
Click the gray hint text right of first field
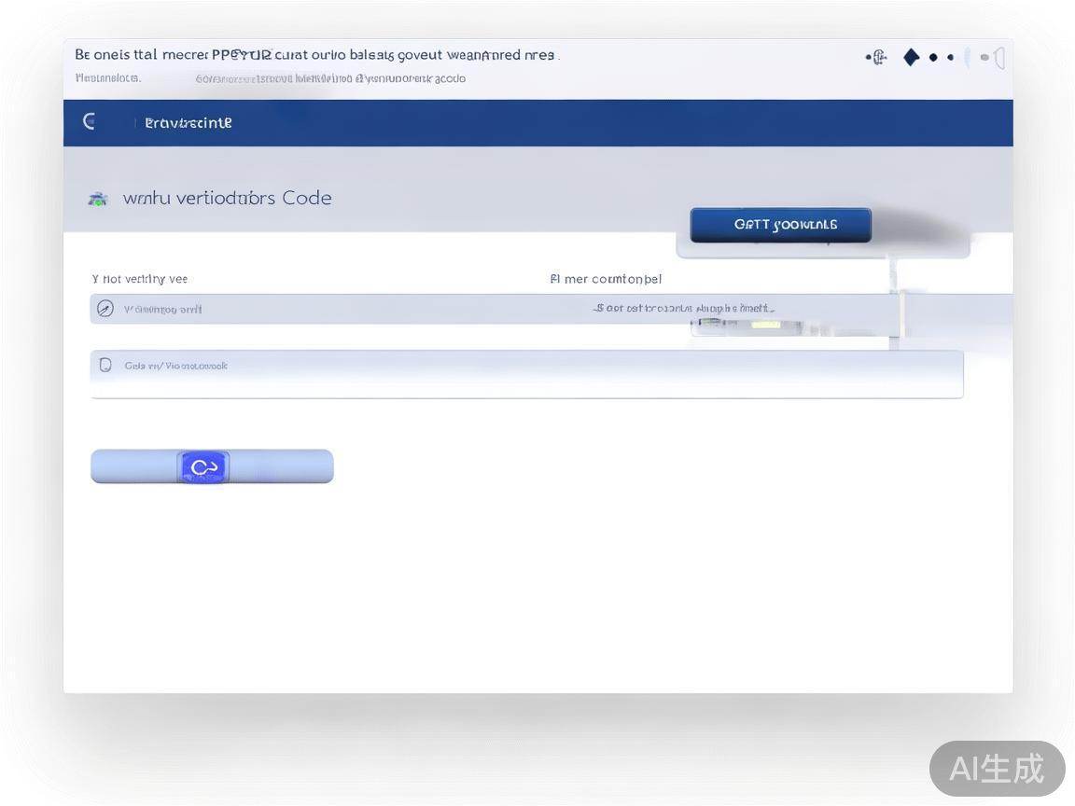[684, 308]
